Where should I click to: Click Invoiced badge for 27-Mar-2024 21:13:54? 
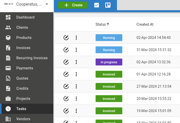[109, 86]
